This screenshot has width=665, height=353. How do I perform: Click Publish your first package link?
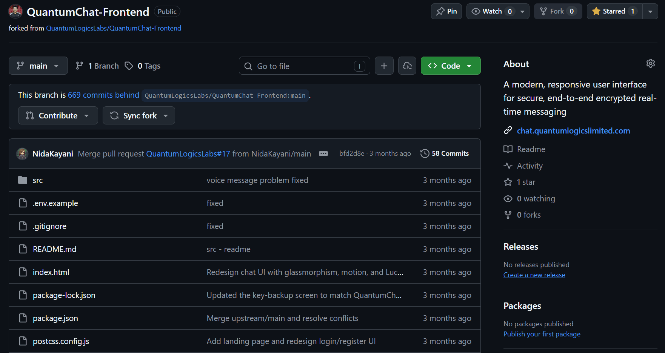542,334
